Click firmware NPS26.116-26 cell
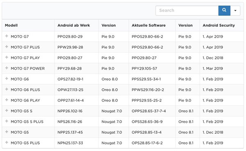Screen dimensions: 246x151 point(70,122)
